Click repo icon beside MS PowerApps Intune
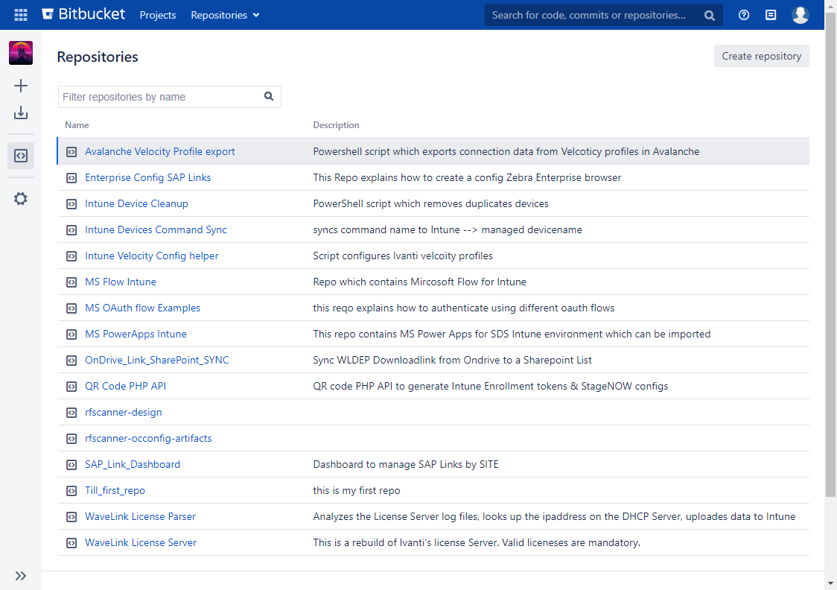The image size is (837, 590). point(71,334)
